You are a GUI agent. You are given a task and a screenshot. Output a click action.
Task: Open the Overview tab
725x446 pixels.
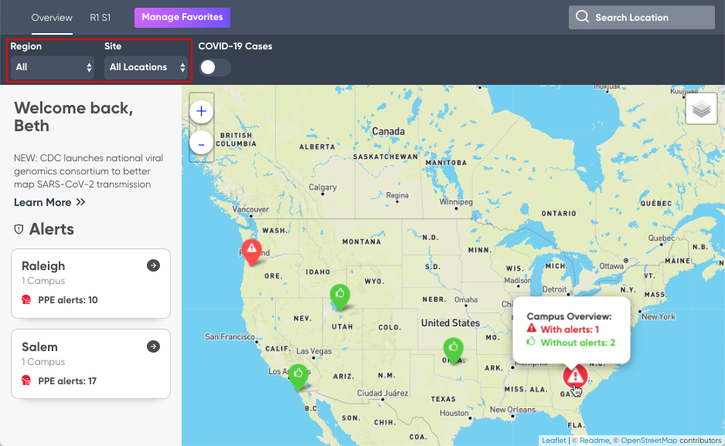pos(52,18)
